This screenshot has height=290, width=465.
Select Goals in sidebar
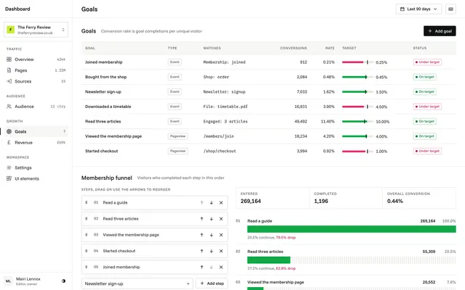(36, 132)
